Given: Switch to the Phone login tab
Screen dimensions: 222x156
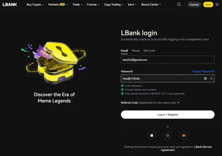Looking at the screenshot, I should click(136, 51).
